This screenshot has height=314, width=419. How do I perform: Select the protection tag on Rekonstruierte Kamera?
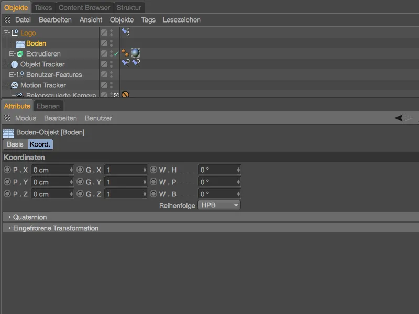125,94
